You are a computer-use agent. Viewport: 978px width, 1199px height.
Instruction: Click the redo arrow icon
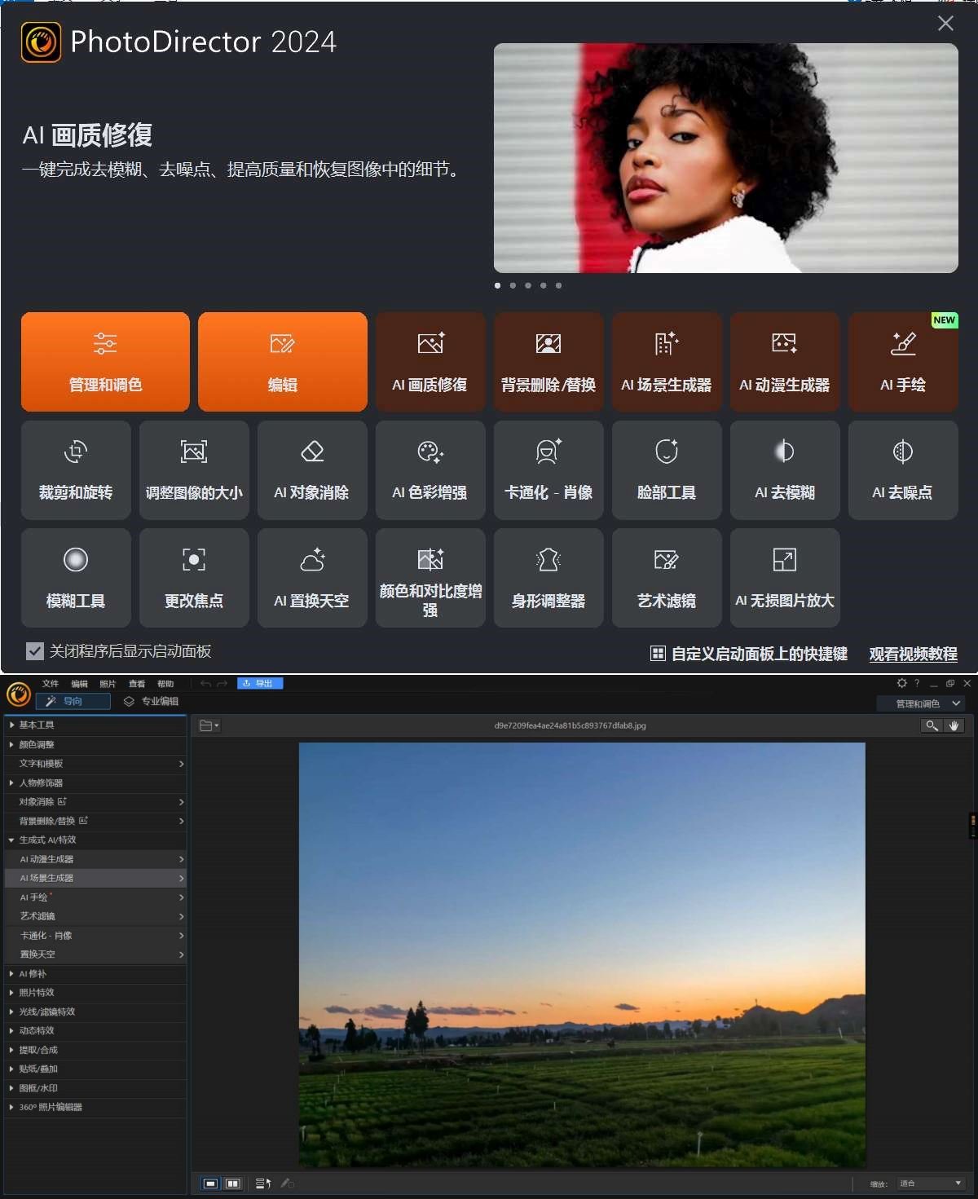coord(222,684)
